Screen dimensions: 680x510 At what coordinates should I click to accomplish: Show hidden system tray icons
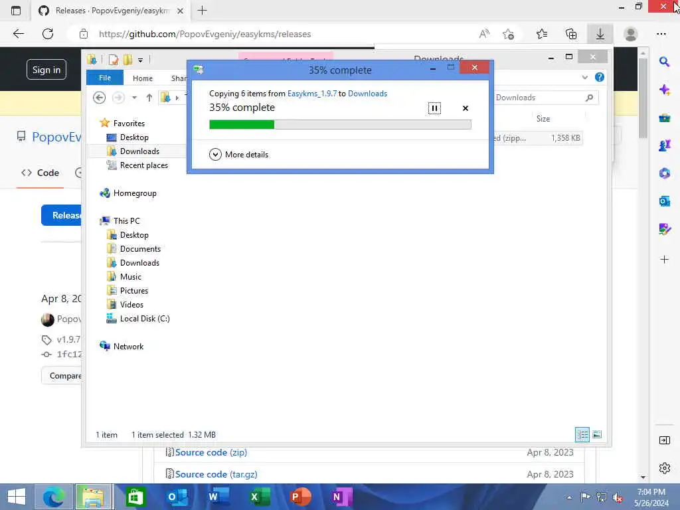(x=569, y=497)
